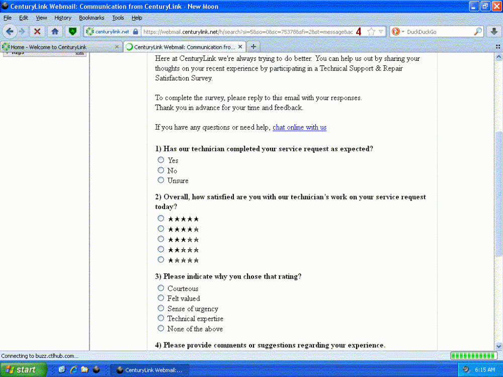Image resolution: width=503 pixels, height=377 pixels.
Task: Go to the Home page icon
Action: [55, 31]
